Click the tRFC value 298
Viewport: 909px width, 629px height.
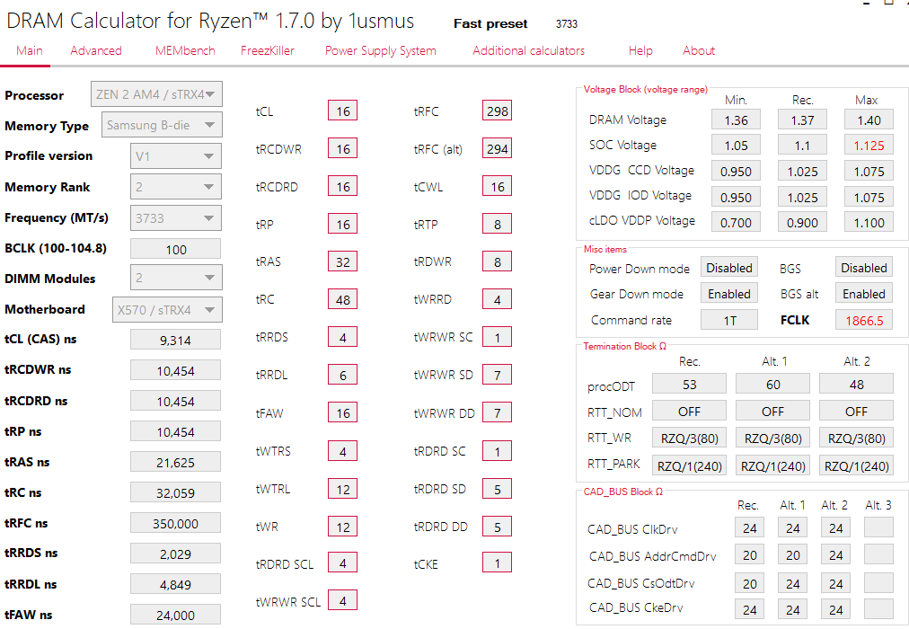pos(498,111)
